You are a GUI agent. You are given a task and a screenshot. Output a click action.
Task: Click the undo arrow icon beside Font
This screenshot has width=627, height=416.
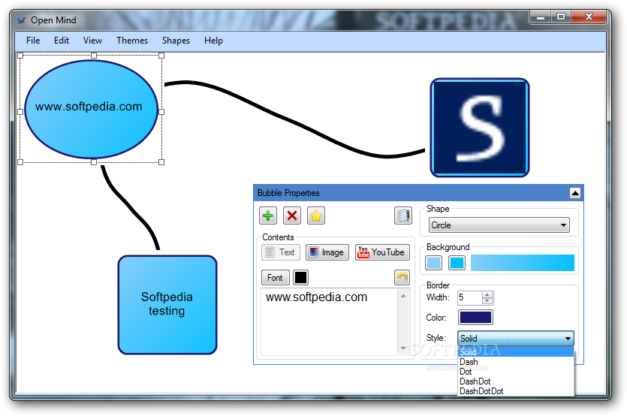point(402,277)
